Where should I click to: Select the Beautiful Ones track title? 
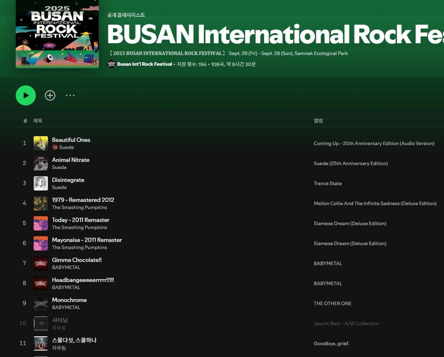[71, 140]
